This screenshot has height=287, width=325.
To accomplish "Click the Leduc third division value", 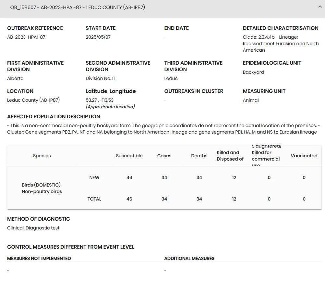I will (171, 79).
